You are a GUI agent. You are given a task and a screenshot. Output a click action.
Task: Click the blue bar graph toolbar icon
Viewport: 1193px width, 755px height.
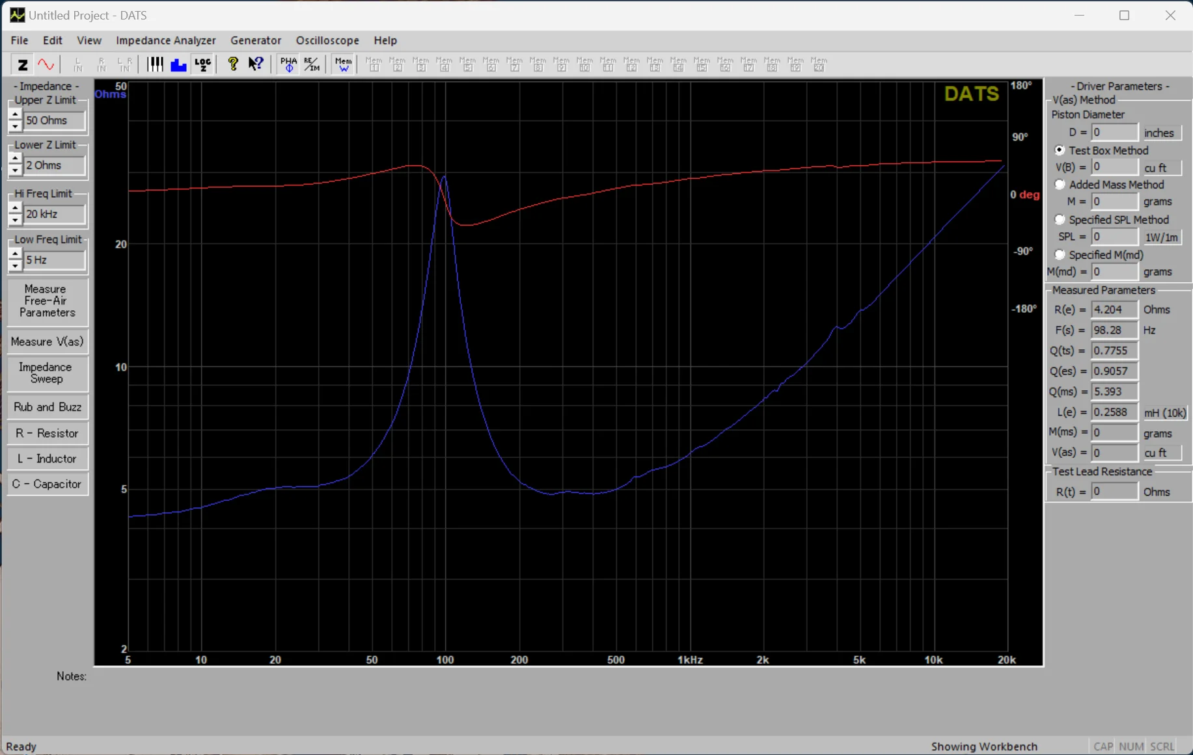[178, 64]
